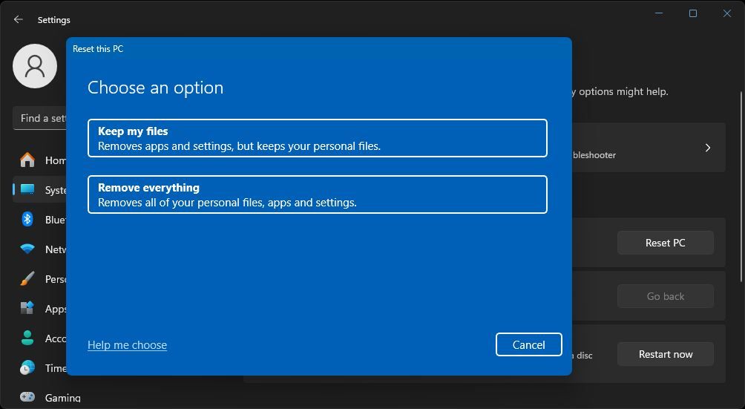The height and width of the screenshot is (409, 745).
Task: Click the Restart now button
Action: click(x=665, y=354)
